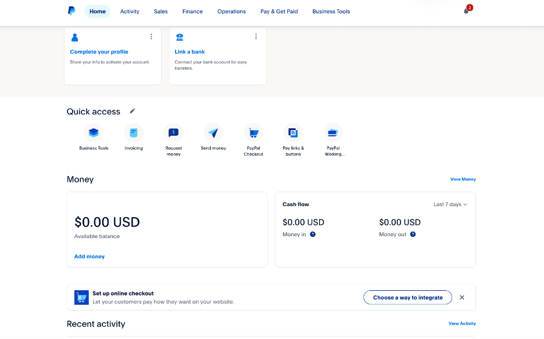Viewport: 544px width, 339px height.
Task: Launch PayPal Checkout from quick access
Action: coord(253,132)
